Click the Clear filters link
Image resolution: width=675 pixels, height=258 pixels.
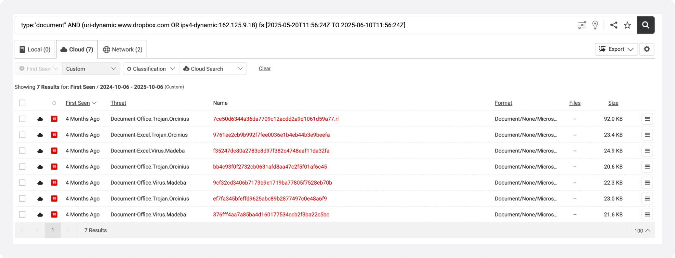click(x=265, y=69)
